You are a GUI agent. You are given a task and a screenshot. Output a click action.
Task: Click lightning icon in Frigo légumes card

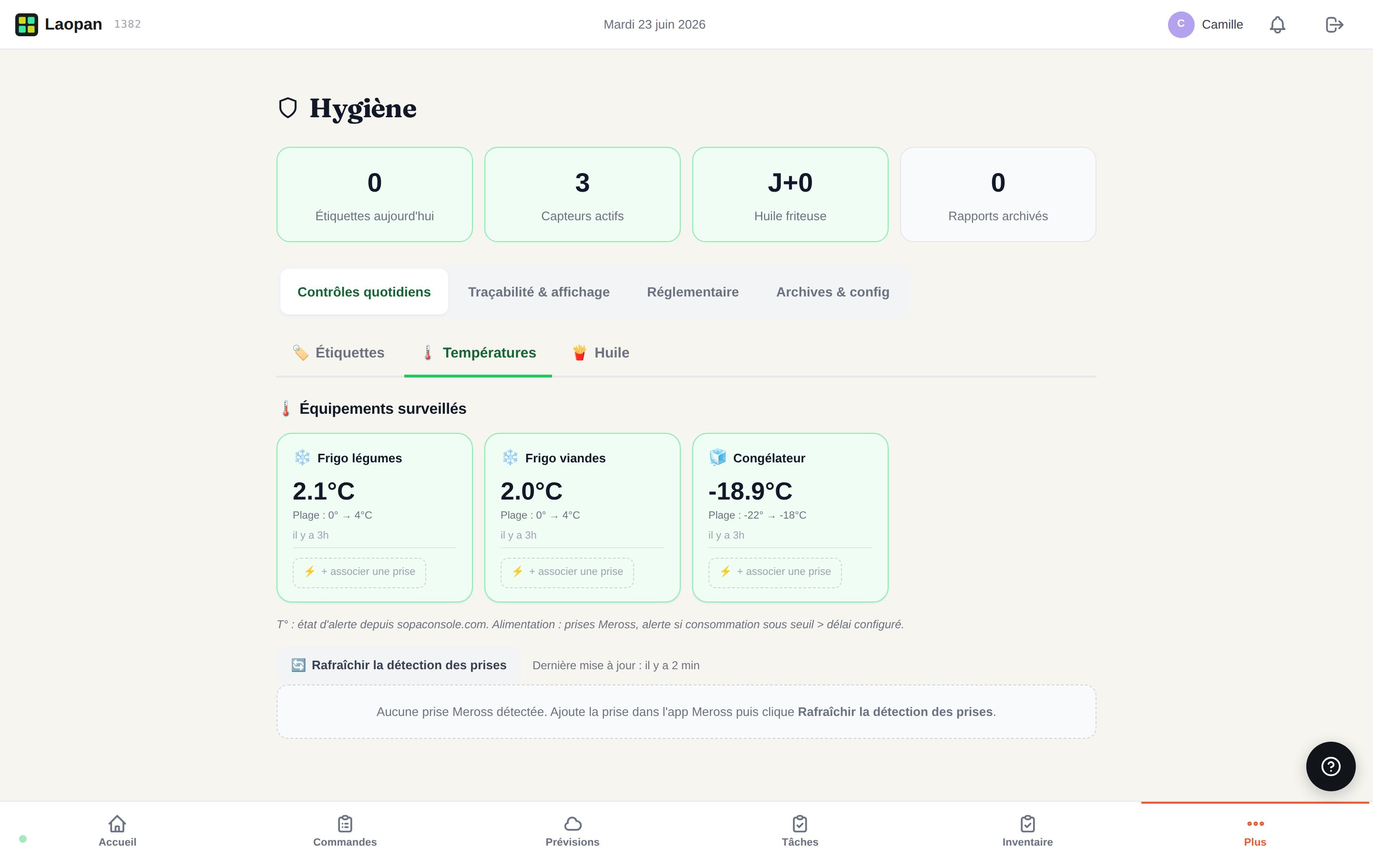pyautogui.click(x=310, y=572)
